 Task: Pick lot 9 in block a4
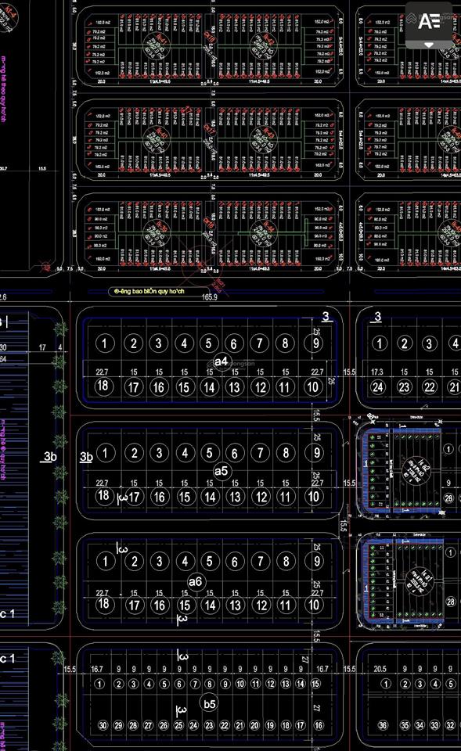[x=313, y=343]
